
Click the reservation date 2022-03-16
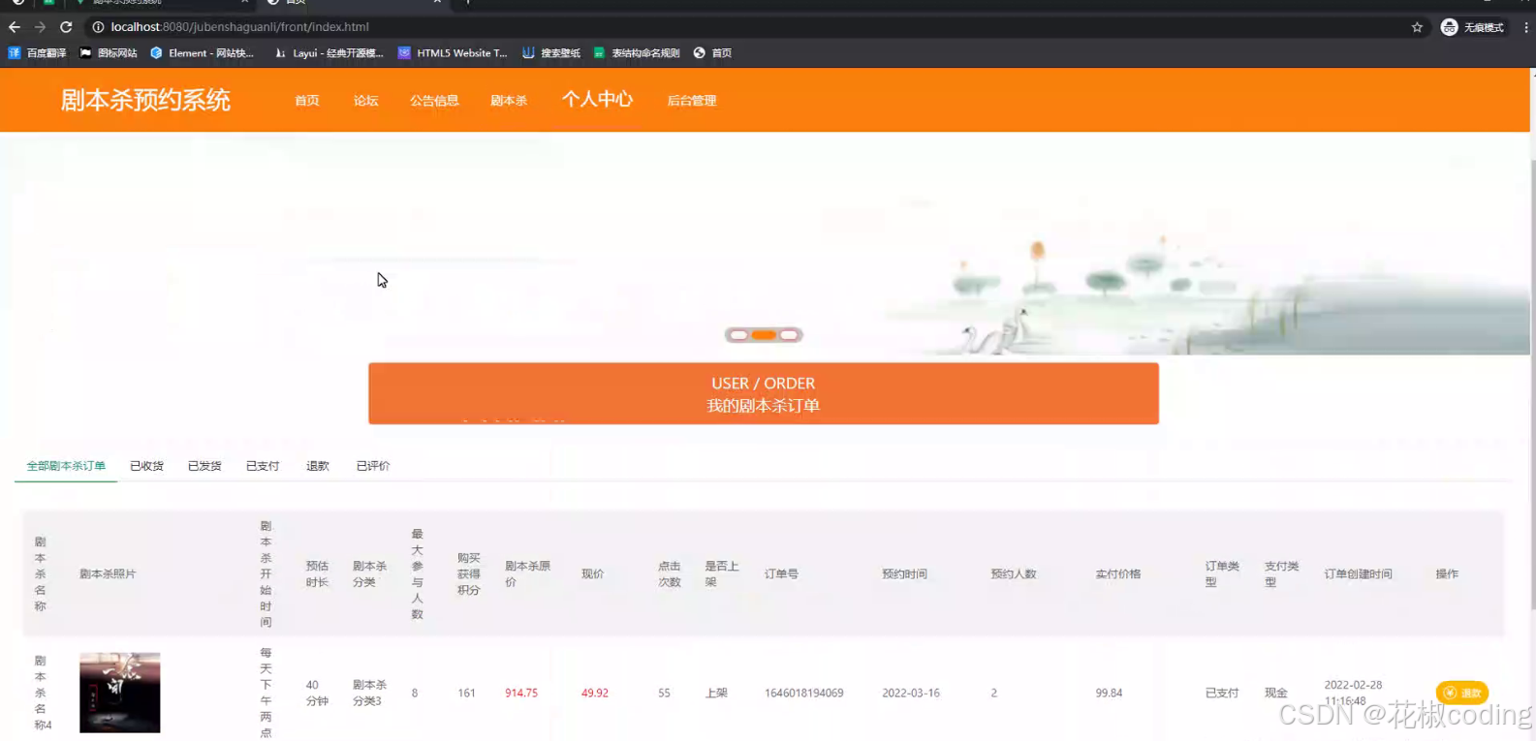tap(911, 694)
